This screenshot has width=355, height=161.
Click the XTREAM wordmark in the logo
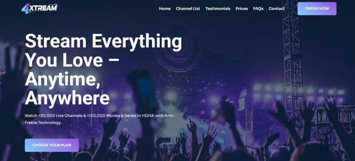[43, 8]
